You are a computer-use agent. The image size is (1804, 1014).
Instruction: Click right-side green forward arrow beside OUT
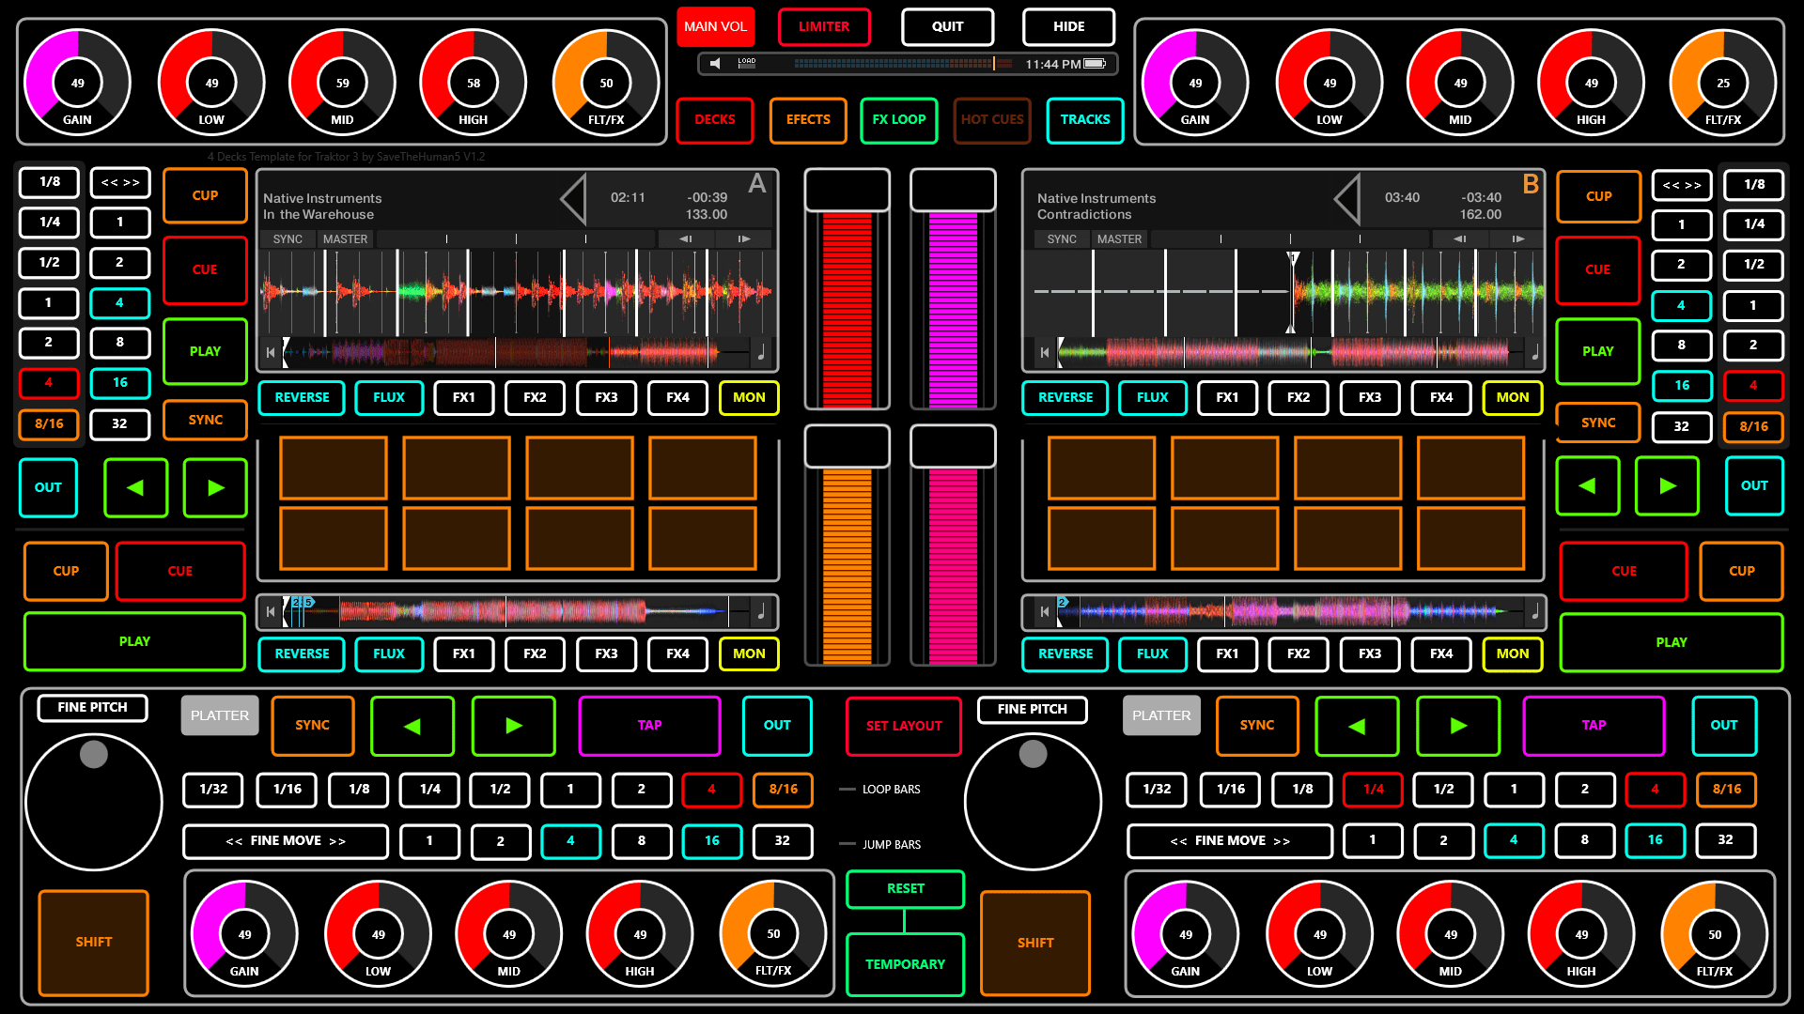click(x=1667, y=485)
